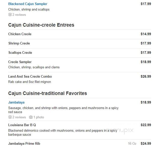The image size is (165, 151).
Task: Open the Blackened Cajun Sampler link
Action: tap(28, 4)
